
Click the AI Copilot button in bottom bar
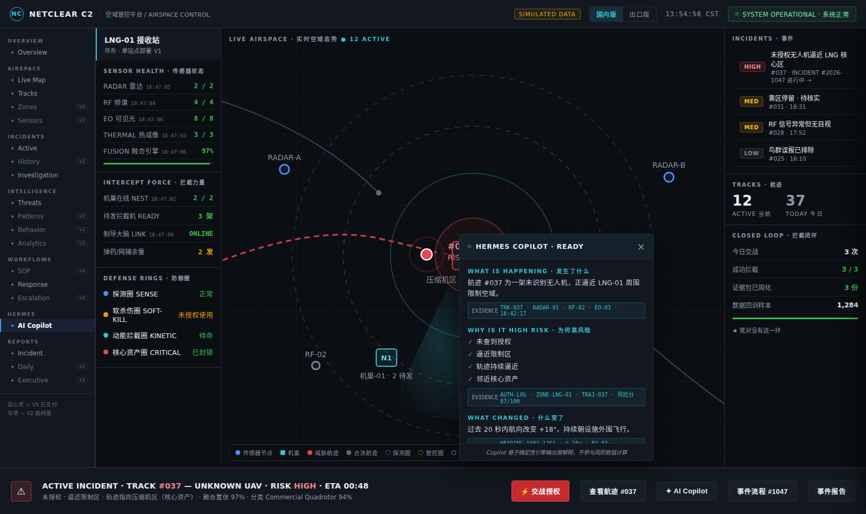coord(687,491)
